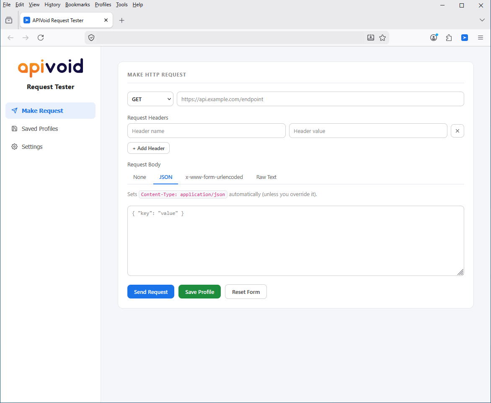Click the APIVoid extension toolbar icon
Image resolution: width=491 pixels, height=403 pixels.
[465, 38]
